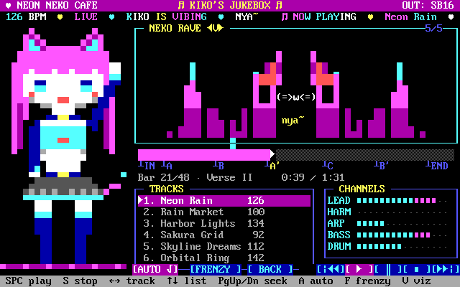Click the Bar 21/48 position readout
This screenshot has height=287, width=460.
[x=164, y=177]
